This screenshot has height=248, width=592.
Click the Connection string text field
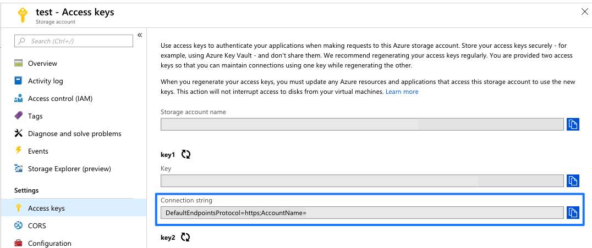pos(361,213)
